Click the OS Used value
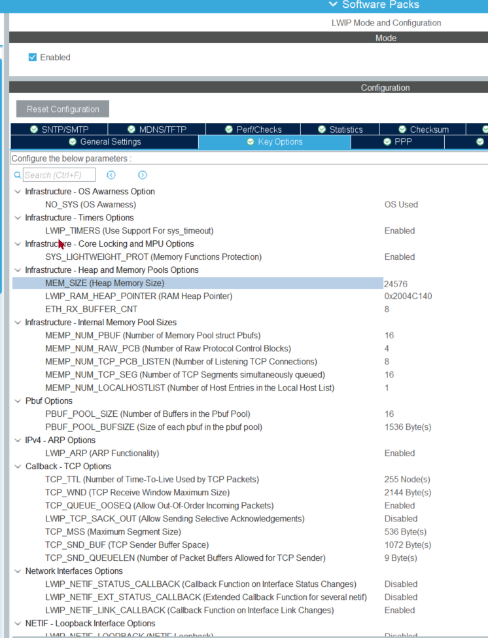This screenshot has height=638, width=488. (401, 205)
